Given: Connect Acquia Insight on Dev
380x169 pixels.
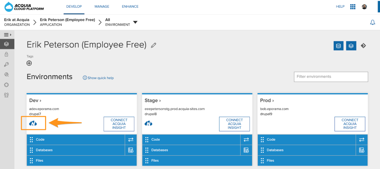Looking at the screenshot, I should 119,124.
